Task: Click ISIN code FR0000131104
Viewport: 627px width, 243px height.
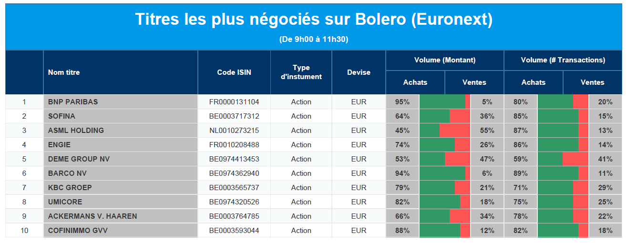Action: (234, 102)
